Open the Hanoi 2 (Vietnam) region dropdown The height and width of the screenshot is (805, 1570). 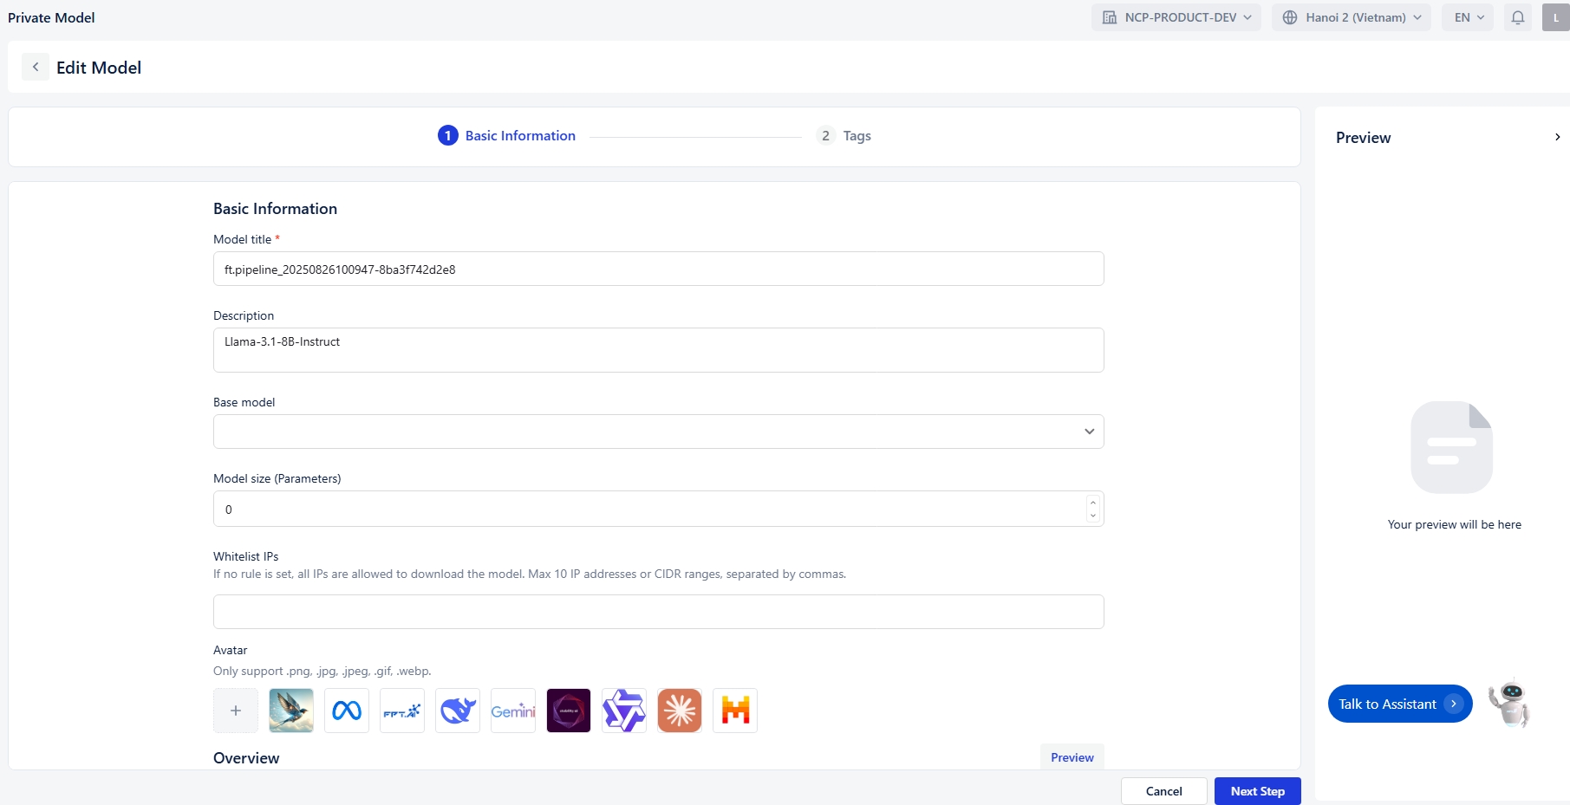pyautogui.click(x=1352, y=17)
